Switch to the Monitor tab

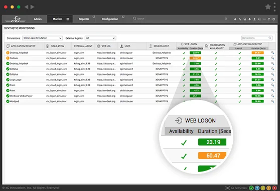[x=57, y=19]
